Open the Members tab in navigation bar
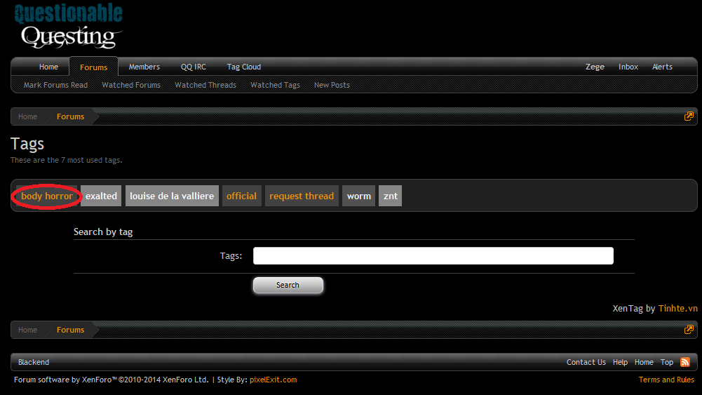This screenshot has height=395, width=702. point(144,67)
